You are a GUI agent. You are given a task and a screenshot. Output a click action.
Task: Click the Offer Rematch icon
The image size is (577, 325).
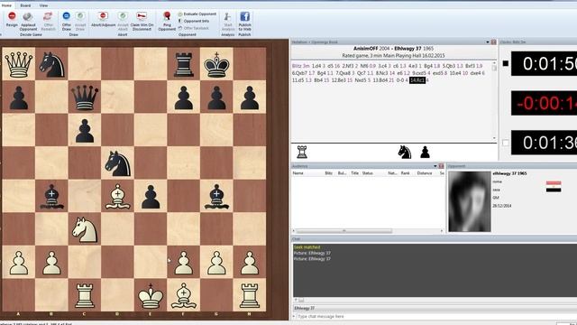click(48, 21)
